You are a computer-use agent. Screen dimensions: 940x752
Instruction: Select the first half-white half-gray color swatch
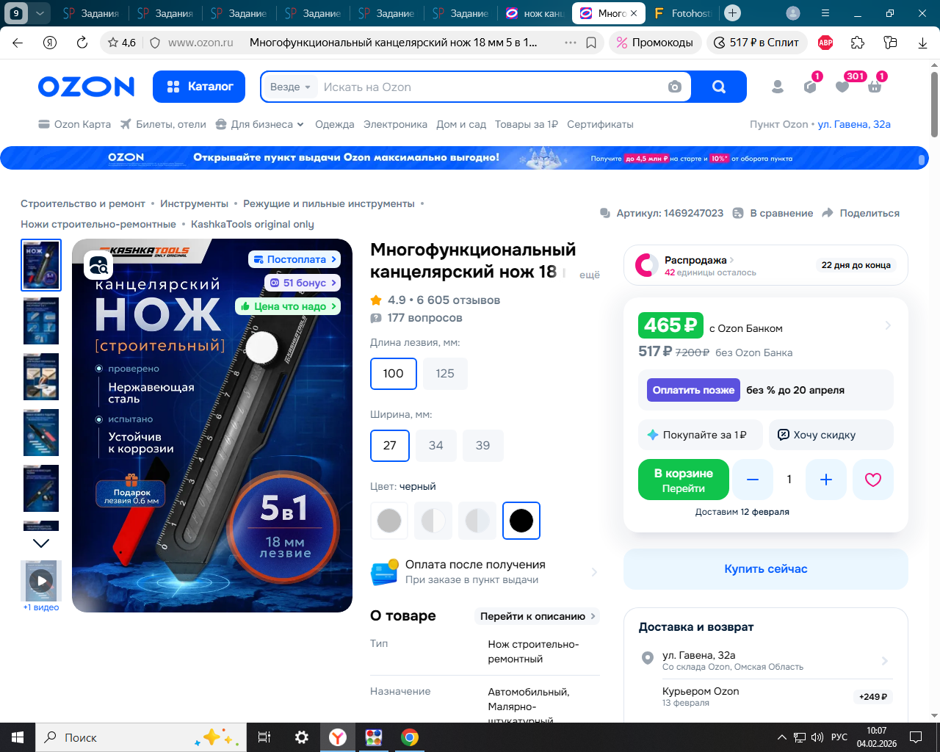click(433, 521)
